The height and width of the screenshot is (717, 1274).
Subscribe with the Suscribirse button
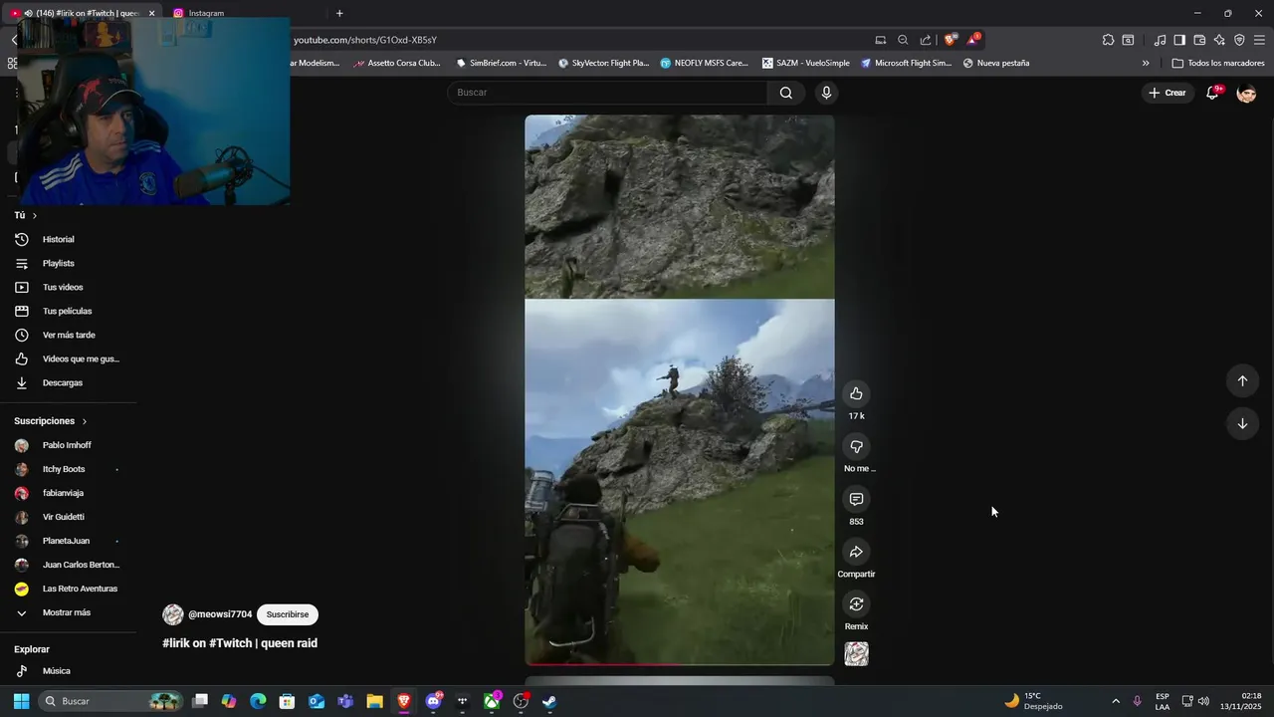288,615
